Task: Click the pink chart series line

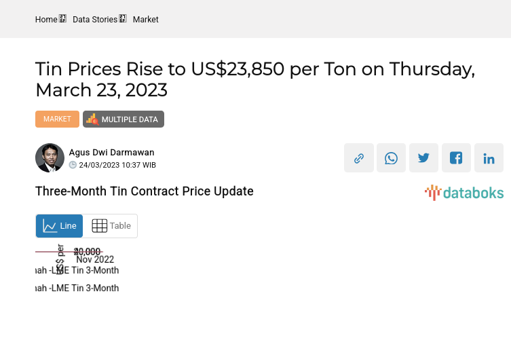Action: coord(46,252)
